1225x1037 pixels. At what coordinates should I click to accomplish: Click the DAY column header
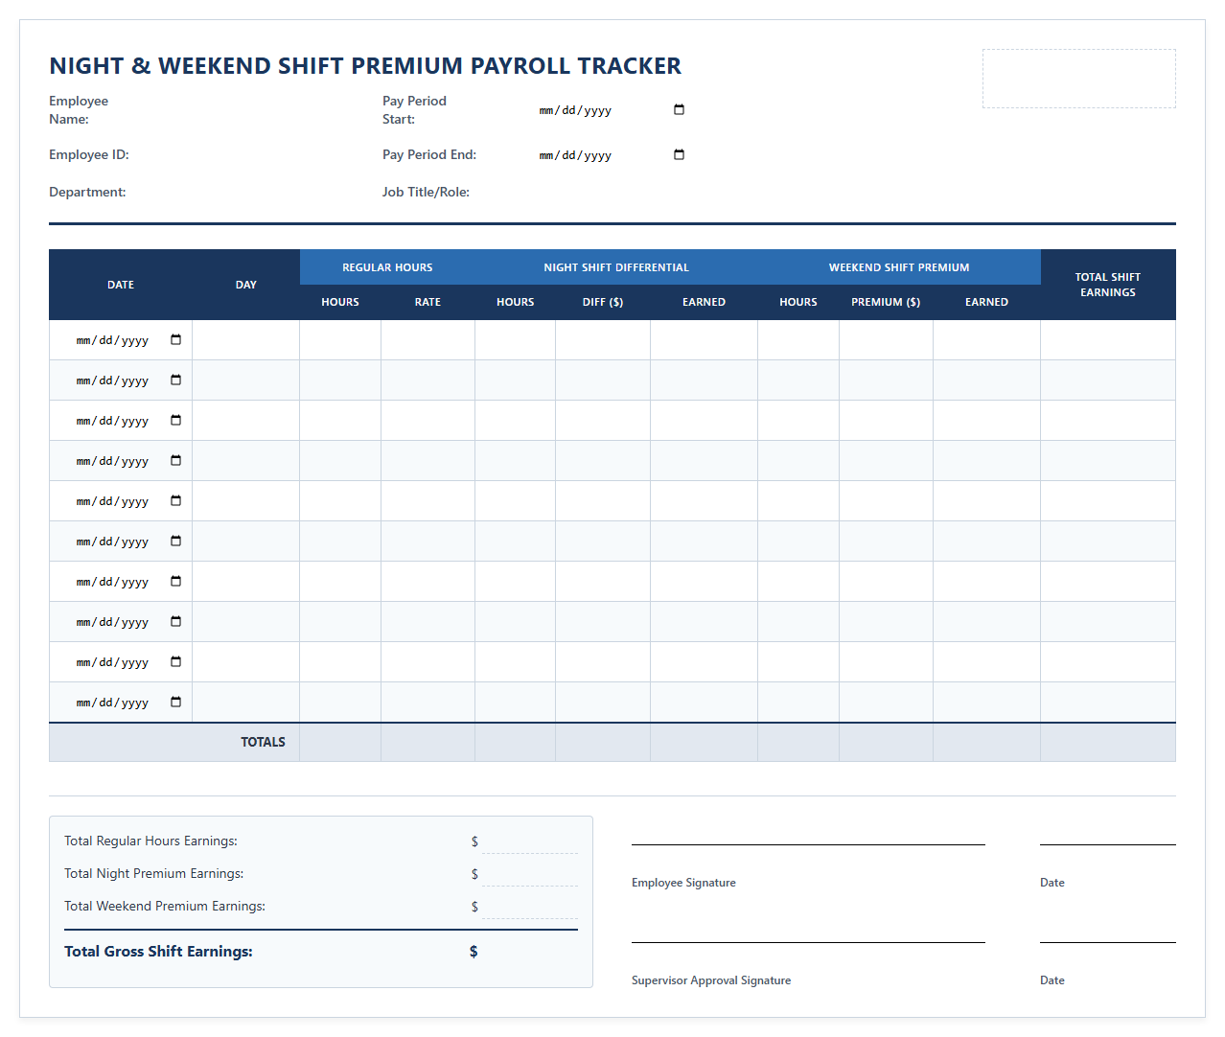pos(245,285)
